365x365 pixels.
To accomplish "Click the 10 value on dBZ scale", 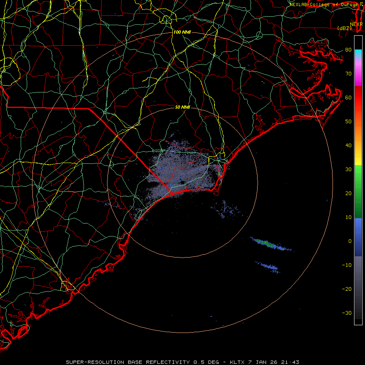I will click(348, 217).
